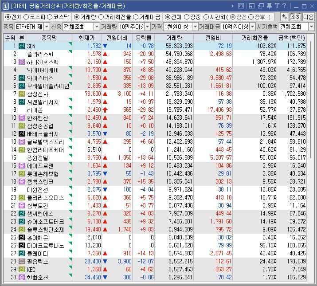Click the double-arrow link icon beside 조회

(285, 17)
